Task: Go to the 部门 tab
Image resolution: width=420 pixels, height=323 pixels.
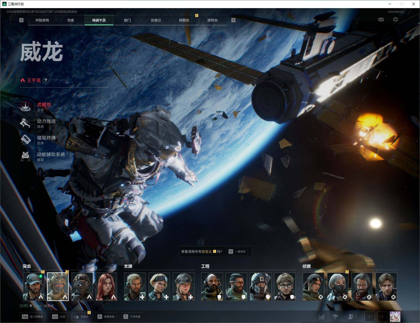Action: pos(127,20)
